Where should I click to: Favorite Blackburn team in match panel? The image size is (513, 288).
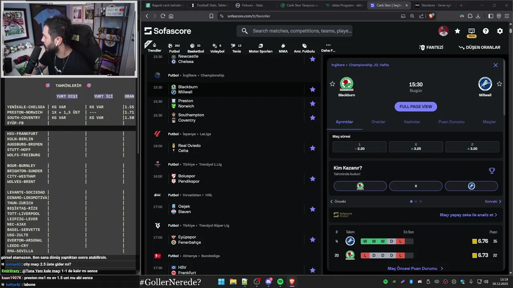[332, 84]
